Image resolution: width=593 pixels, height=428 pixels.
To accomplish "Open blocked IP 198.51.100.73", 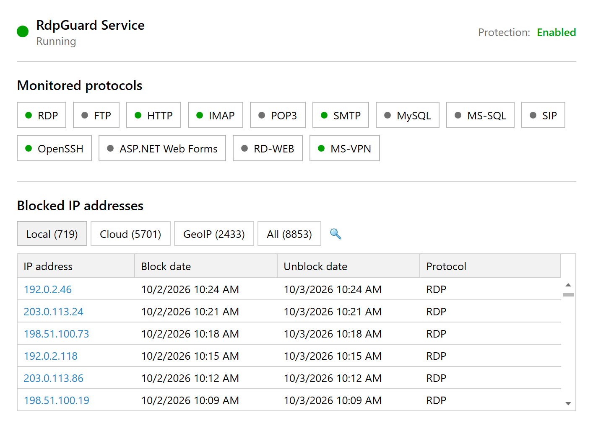I will click(57, 334).
